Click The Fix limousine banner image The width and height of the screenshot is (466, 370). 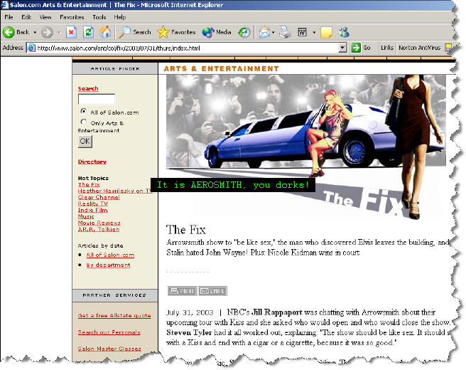click(x=306, y=146)
